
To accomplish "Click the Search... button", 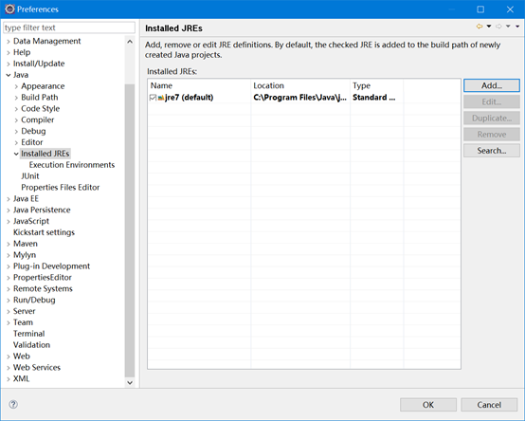I will 492,151.
